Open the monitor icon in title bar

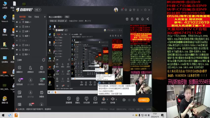coord(126,10)
